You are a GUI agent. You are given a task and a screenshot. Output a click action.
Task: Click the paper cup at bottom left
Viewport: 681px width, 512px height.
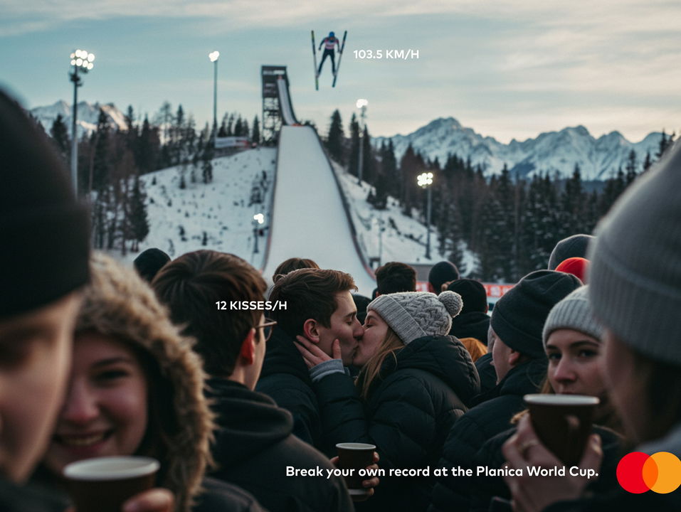(x=112, y=483)
